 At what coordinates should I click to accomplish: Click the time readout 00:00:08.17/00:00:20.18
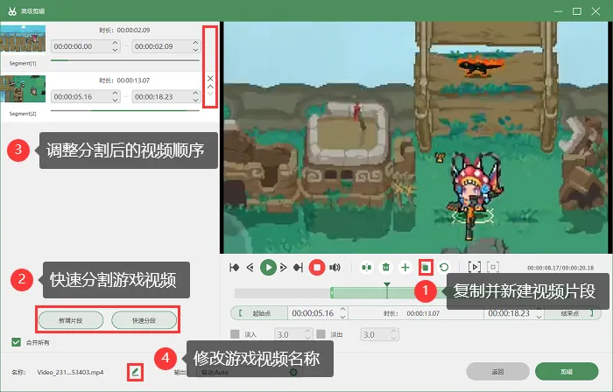tap(560, 268)
